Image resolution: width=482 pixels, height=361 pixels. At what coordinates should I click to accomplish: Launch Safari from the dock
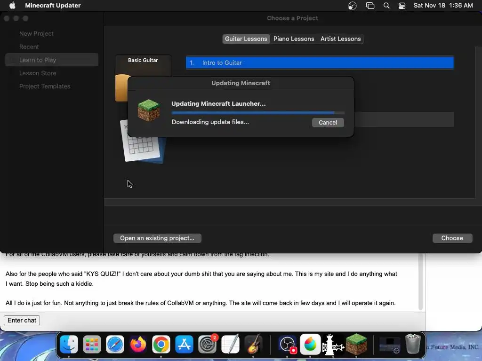pyautogui.click(x=115, y=344)
